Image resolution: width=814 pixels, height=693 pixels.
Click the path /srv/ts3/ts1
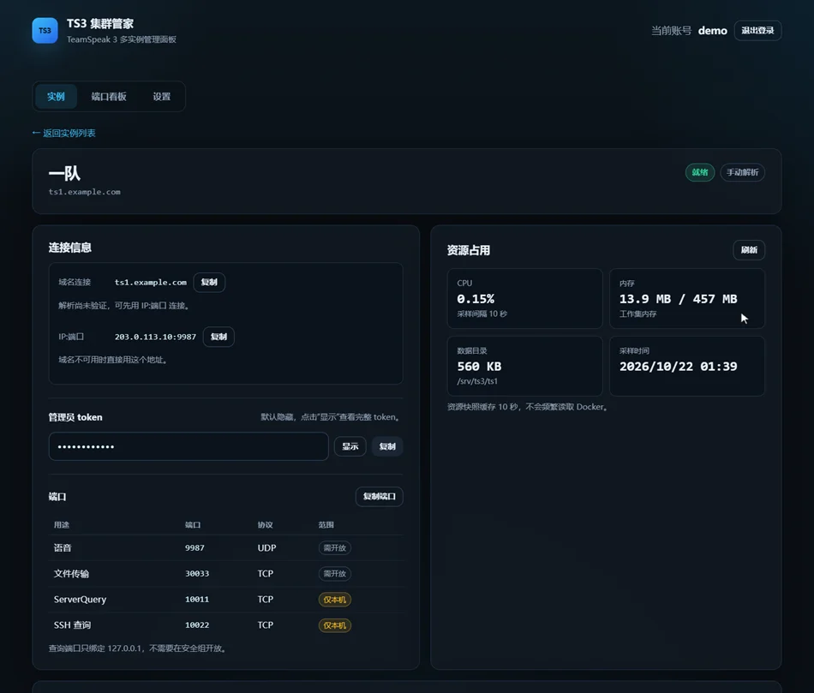[x=477, y=381]
